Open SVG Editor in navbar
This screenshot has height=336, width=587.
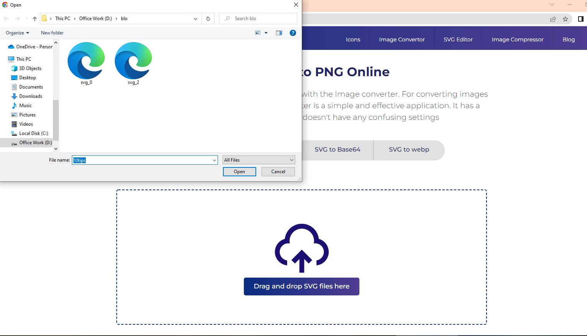tap(458, 39)
